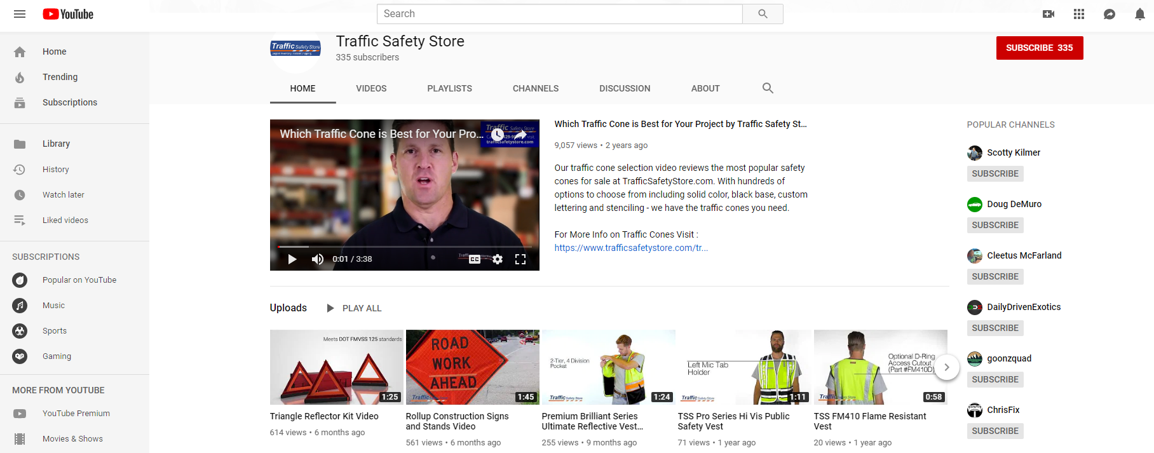Viewport: 1154px width, 453px height.
Task: Open video settings gear
Action: 498,259
